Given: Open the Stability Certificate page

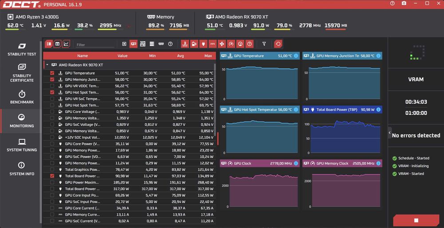Looking at the screenshot, I should tap(22, 73).
